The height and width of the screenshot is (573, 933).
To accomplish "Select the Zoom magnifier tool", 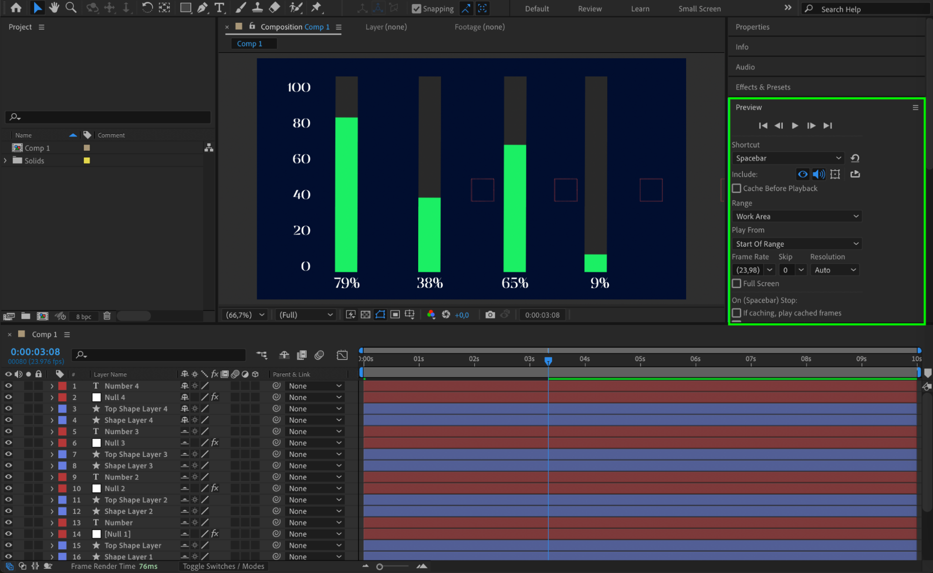I will [71, 7].
